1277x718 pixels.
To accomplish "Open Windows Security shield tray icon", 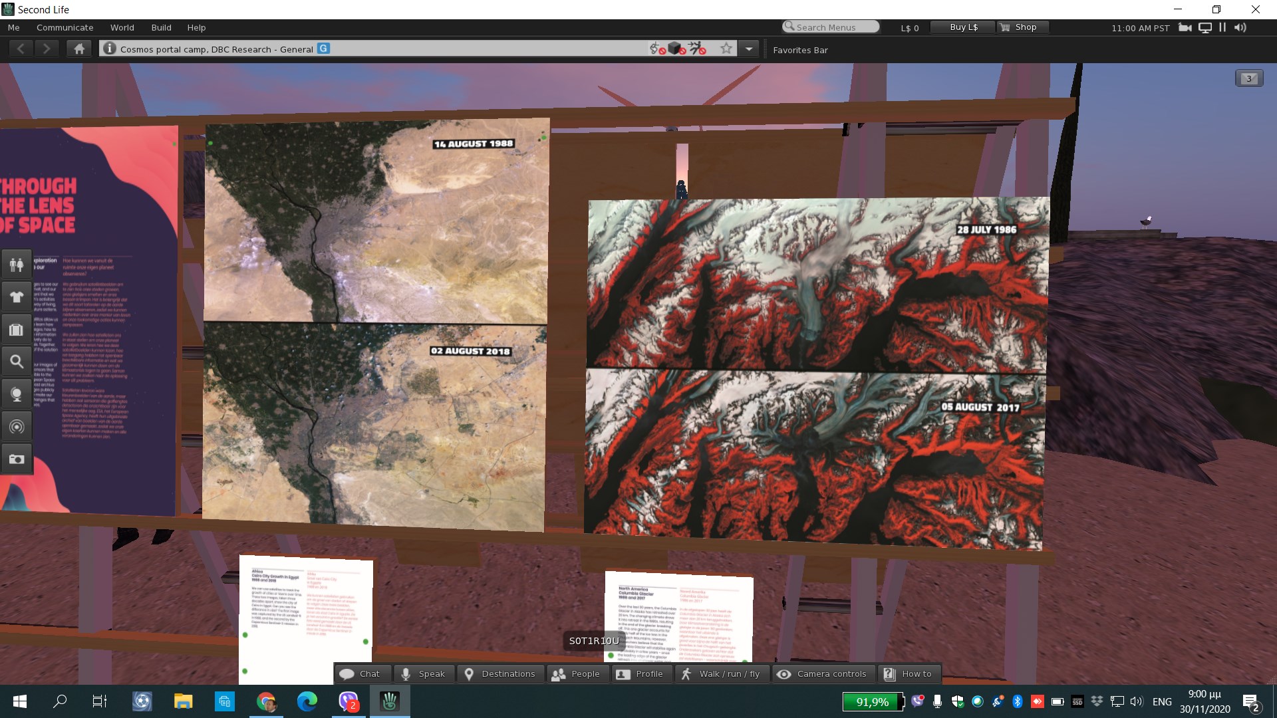I will click(x=957, y=701).
